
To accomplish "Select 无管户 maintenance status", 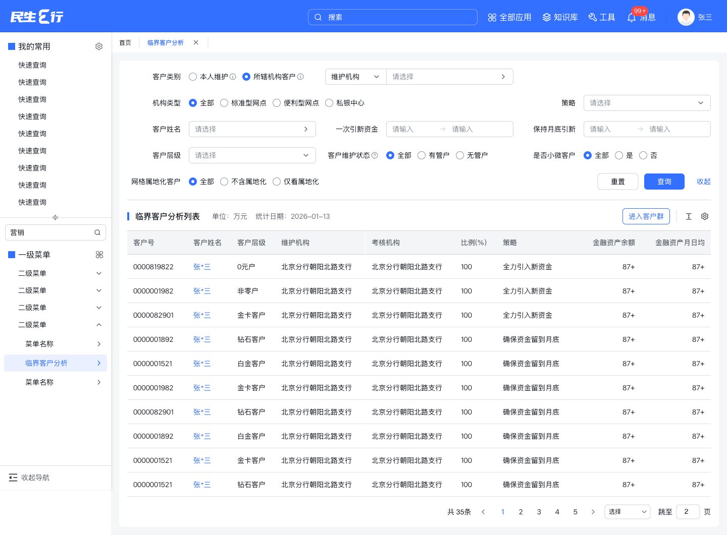I will click(x=460, y=155).
